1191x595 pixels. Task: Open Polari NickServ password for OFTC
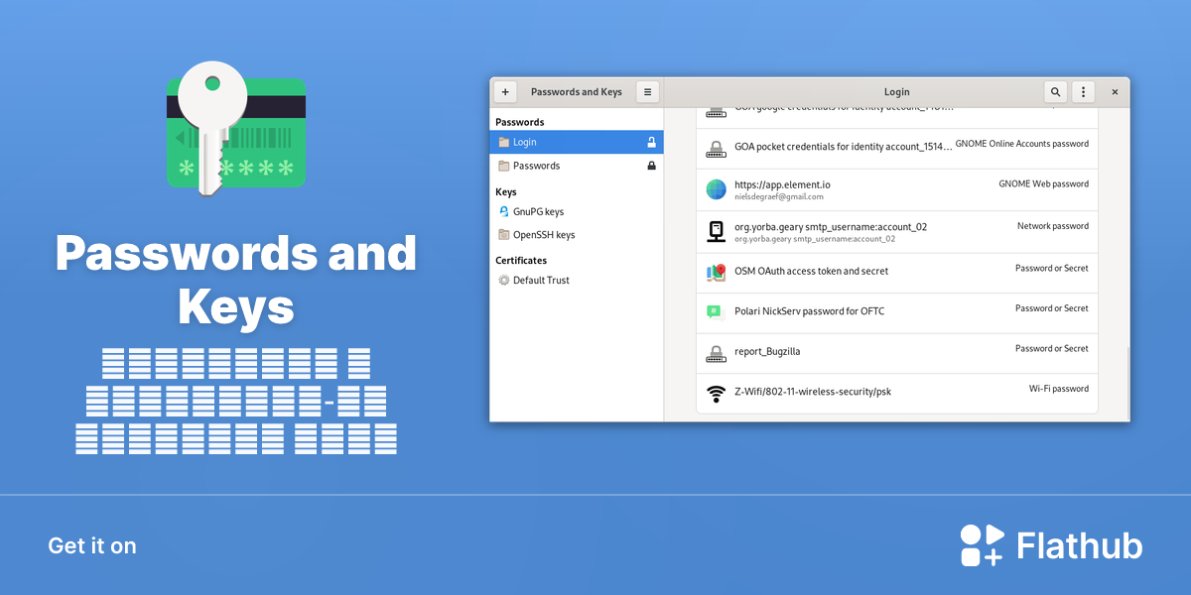897,311
